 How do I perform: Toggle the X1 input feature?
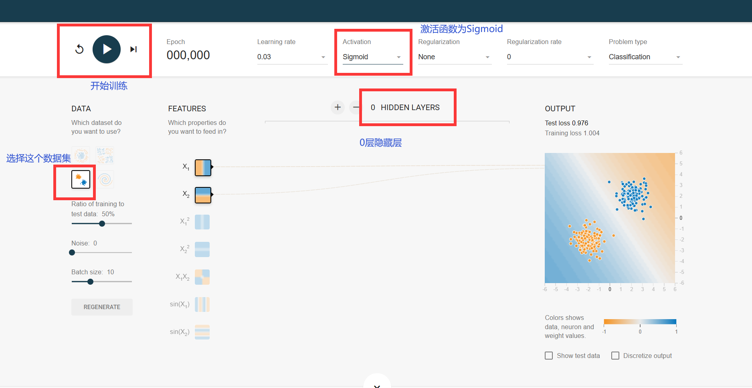click(x=203, y=168)
